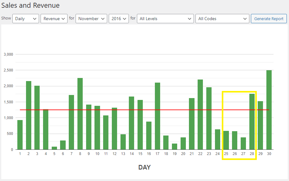Select the bar for day 17

point(157,116)
